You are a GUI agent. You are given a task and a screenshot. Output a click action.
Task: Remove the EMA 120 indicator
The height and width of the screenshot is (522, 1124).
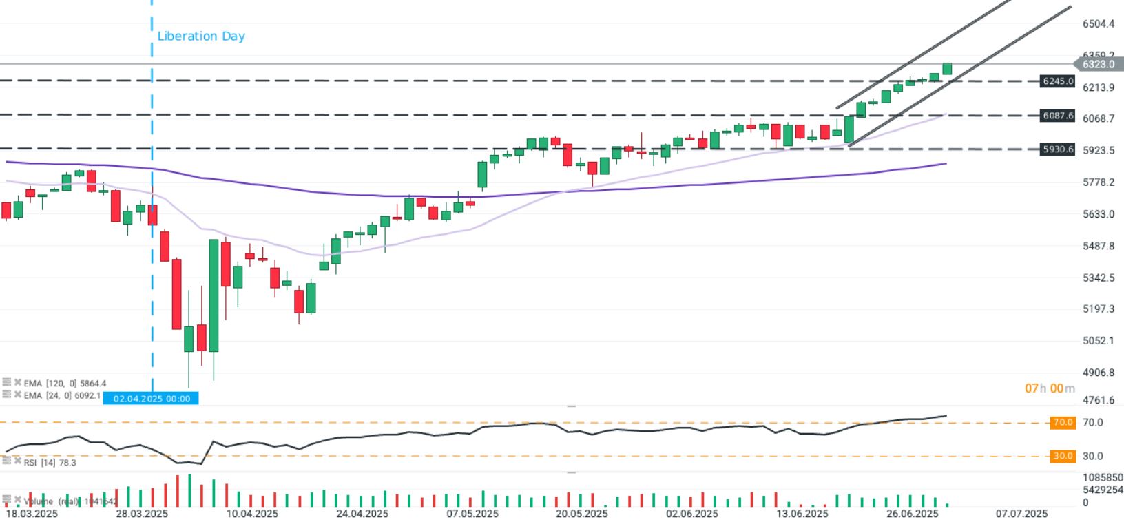coord(17,382)
